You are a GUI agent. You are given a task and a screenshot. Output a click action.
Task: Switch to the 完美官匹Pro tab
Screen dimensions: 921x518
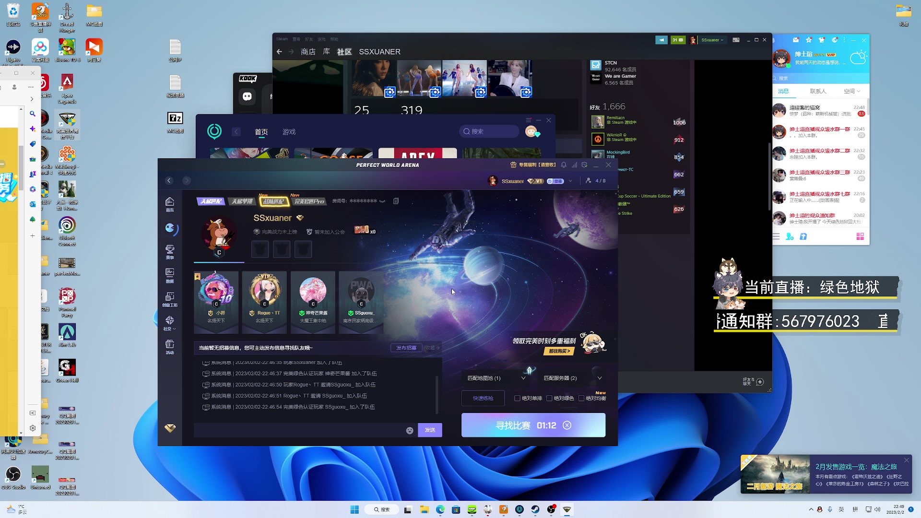pyautogui.click(x=309, y=201)
